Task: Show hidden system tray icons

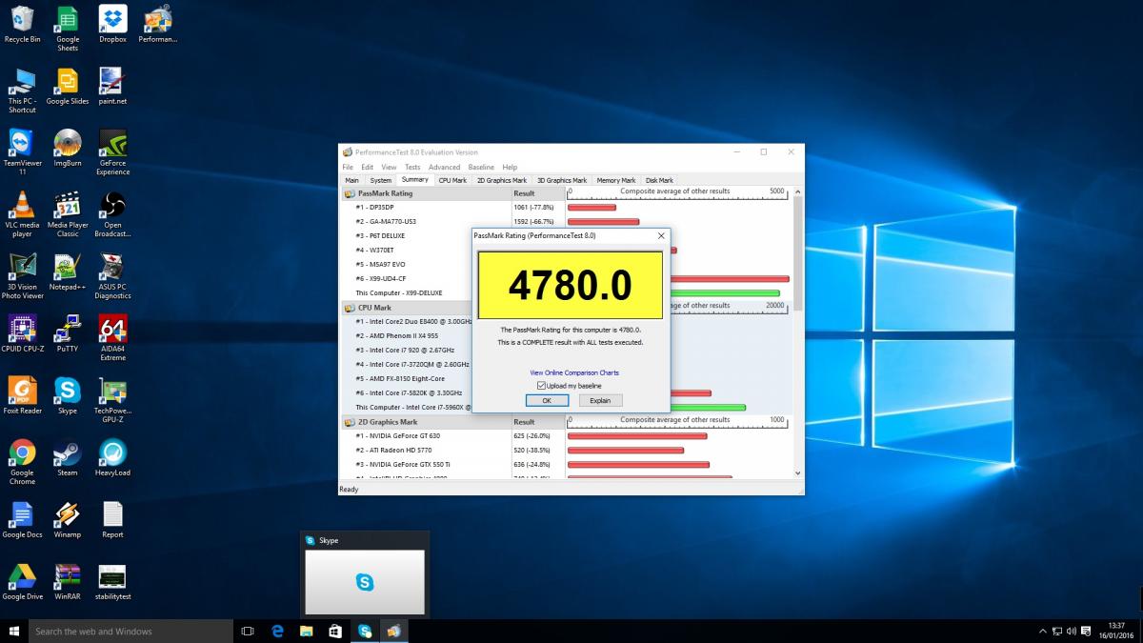Action: [x=1041, y=631]
